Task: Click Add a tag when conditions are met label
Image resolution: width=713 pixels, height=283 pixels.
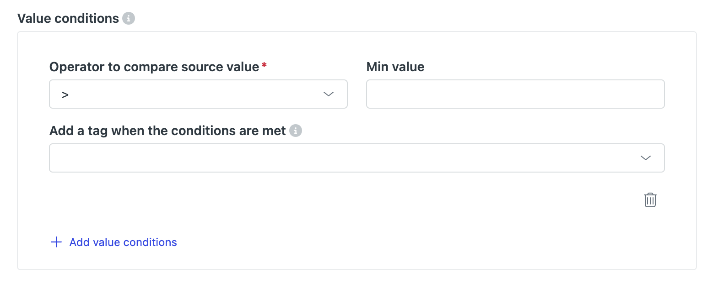Action: pyautogui.click(x=167, y=131)
